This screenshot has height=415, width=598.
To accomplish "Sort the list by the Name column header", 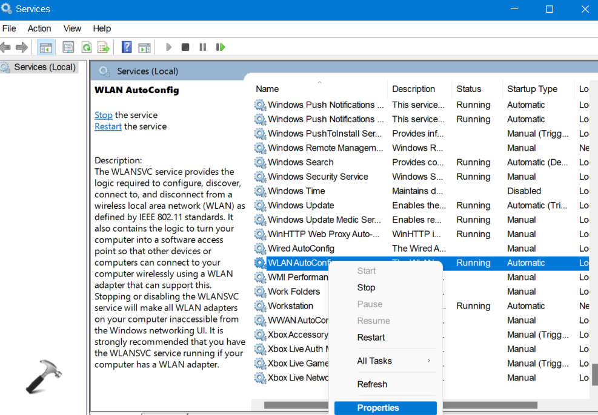I will pyautogui.click(x=267, y=89).
